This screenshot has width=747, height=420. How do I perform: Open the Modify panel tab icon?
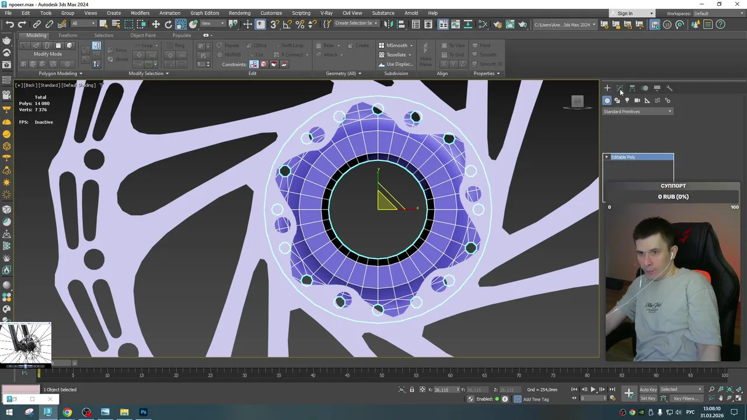click(620, 88)
